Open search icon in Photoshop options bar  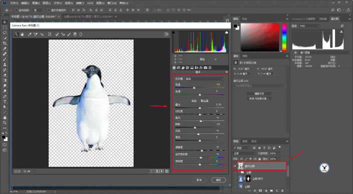point(333,10)
